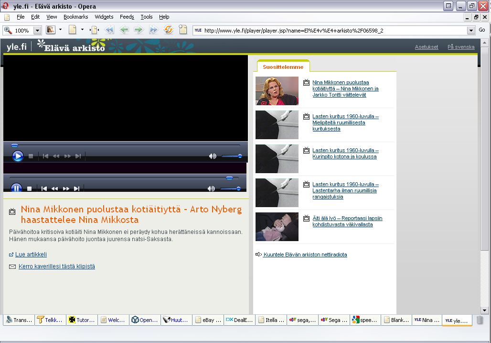Pause playback in the lower media player
The width and height of the screenshot is (491, 343).
click(17, 188)
